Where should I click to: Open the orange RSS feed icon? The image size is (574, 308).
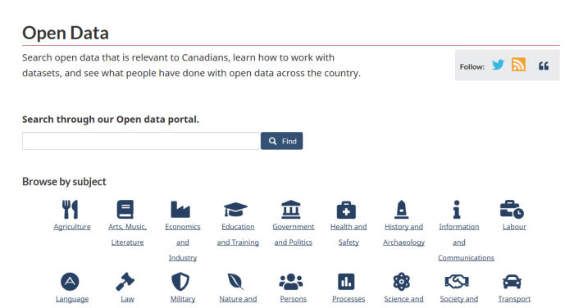(x=518, y=65)
